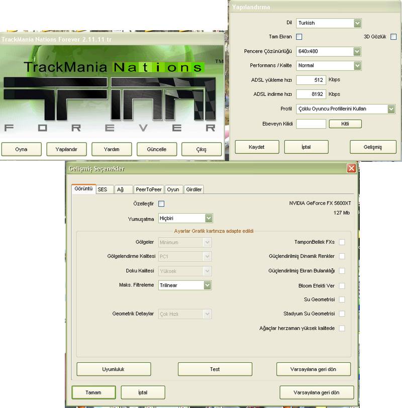Open the Profil dropdown
Screen dimensions: 402x408
(x=346, y=109)
